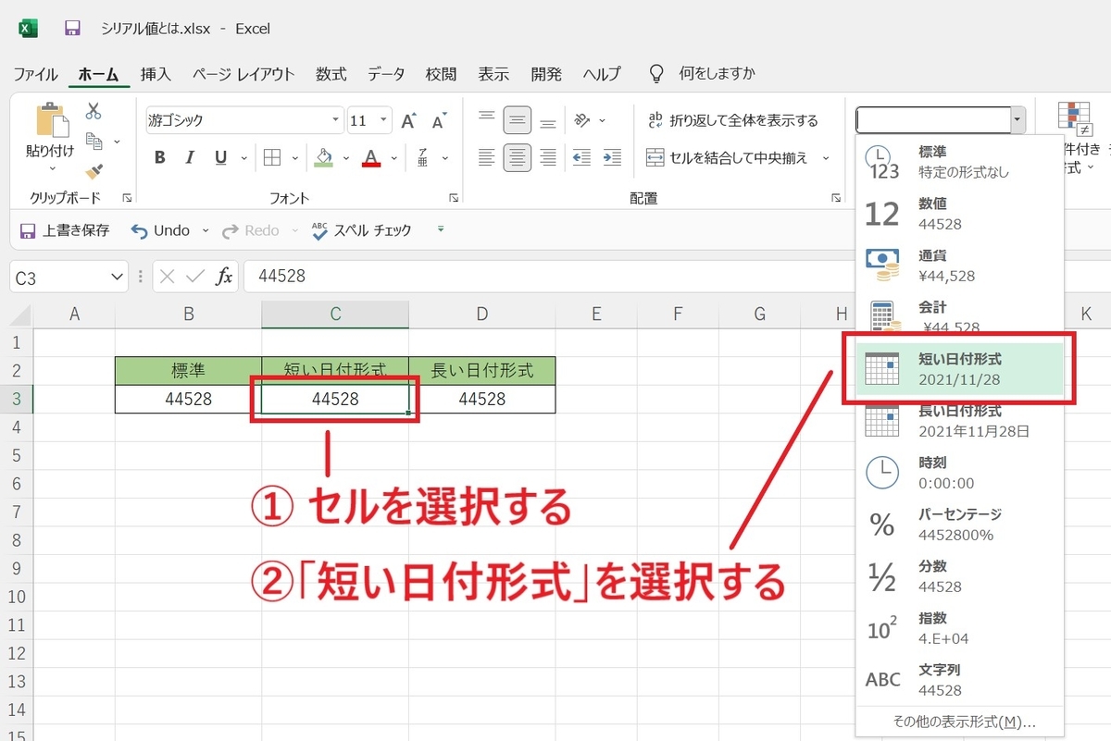
Task: Click the insert function fx icon
Action: coord(224,277)
